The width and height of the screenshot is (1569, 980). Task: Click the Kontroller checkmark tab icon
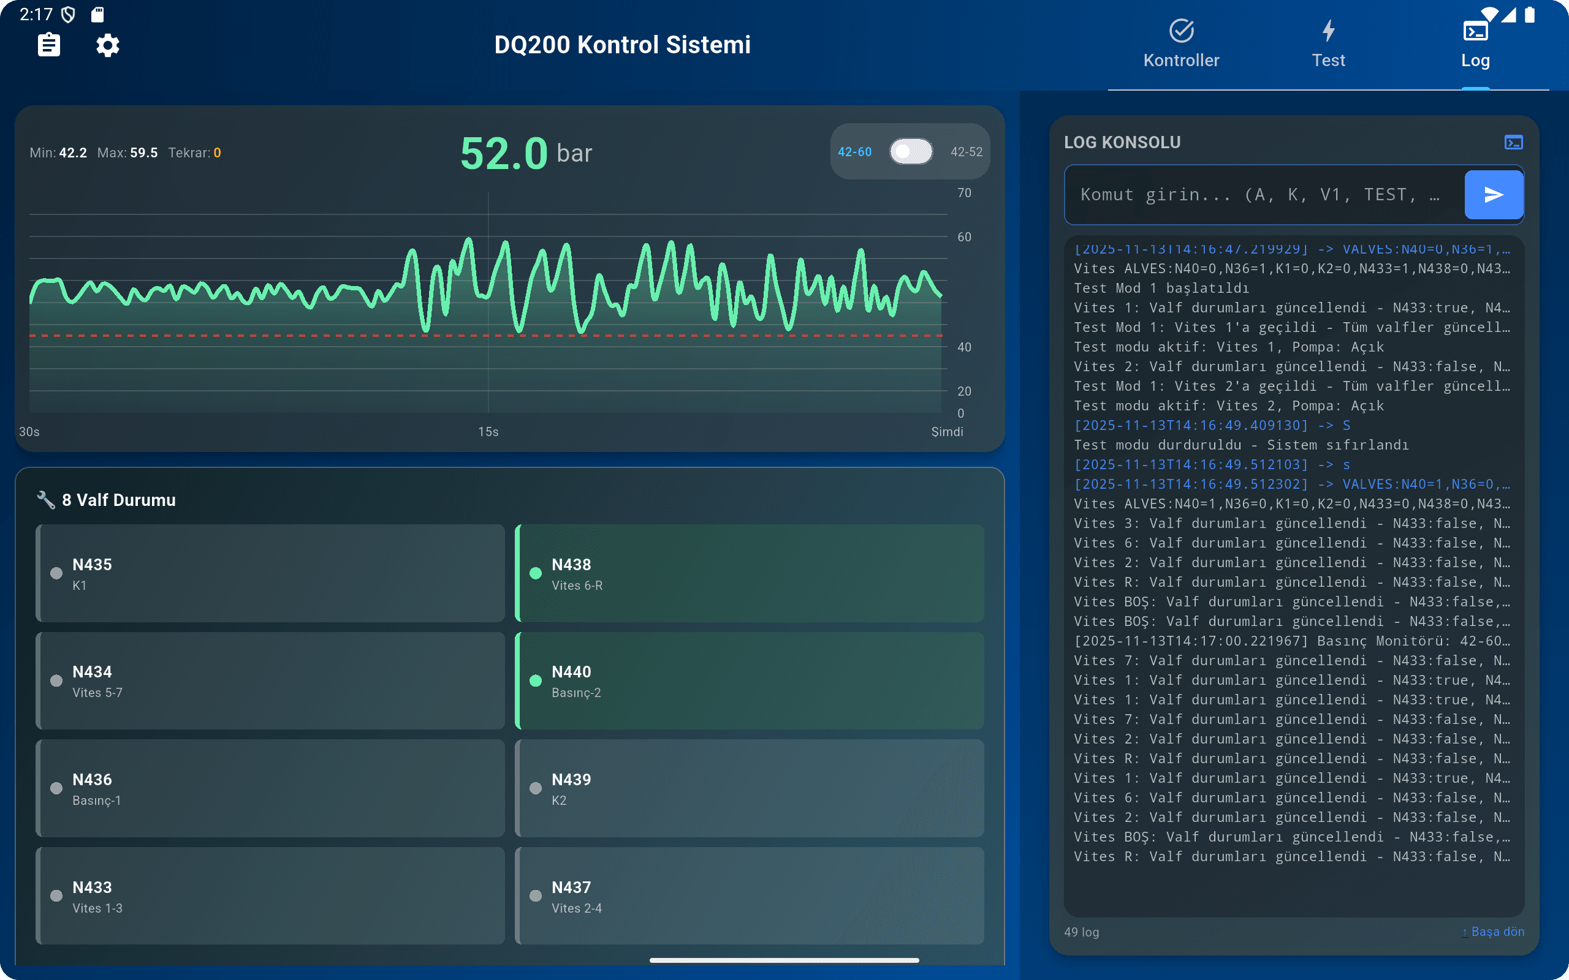(x=1180, y=31)
